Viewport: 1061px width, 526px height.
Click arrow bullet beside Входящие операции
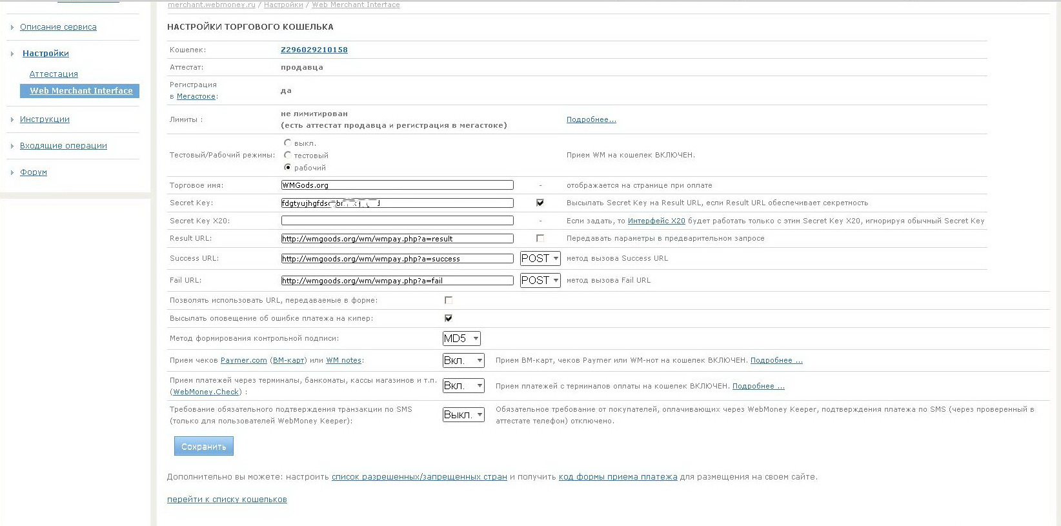(12, 146)
